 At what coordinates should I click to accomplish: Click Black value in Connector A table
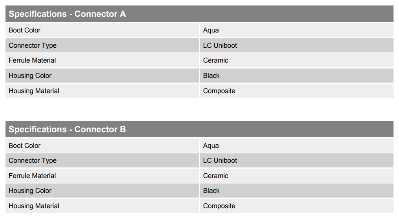(x=211, y=76)
